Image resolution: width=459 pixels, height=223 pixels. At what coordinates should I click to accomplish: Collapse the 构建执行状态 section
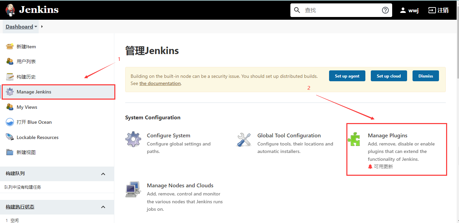tap(103, 207)
